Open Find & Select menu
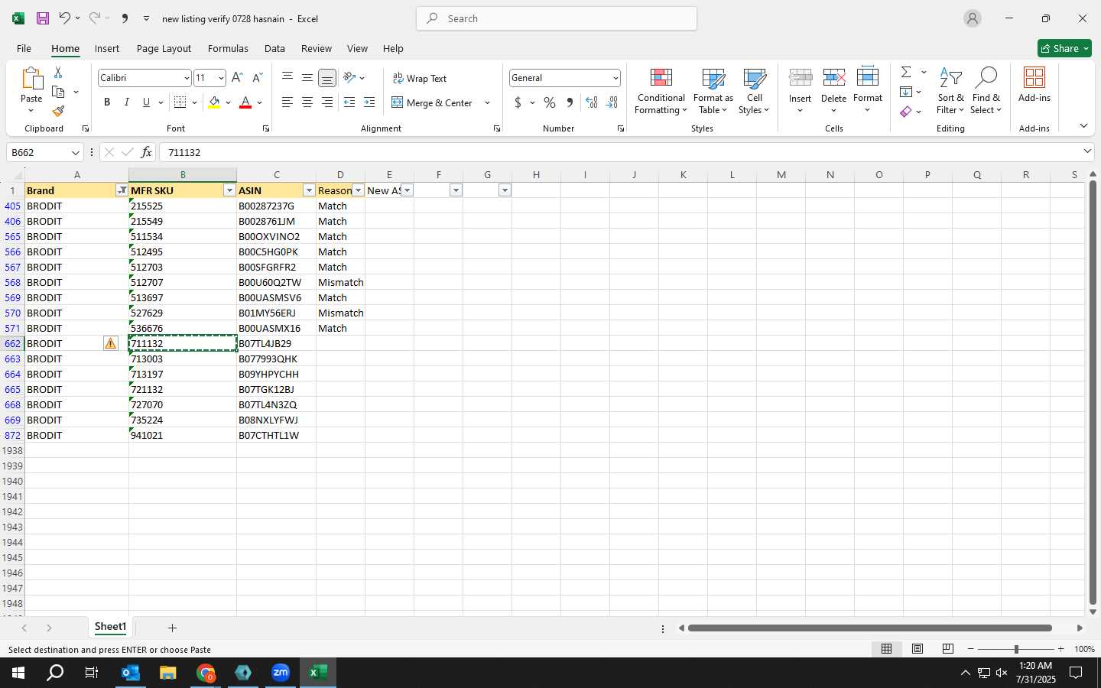 point(986,92)
